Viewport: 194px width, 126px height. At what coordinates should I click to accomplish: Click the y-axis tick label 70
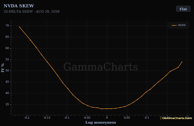[x=7, y=26]
